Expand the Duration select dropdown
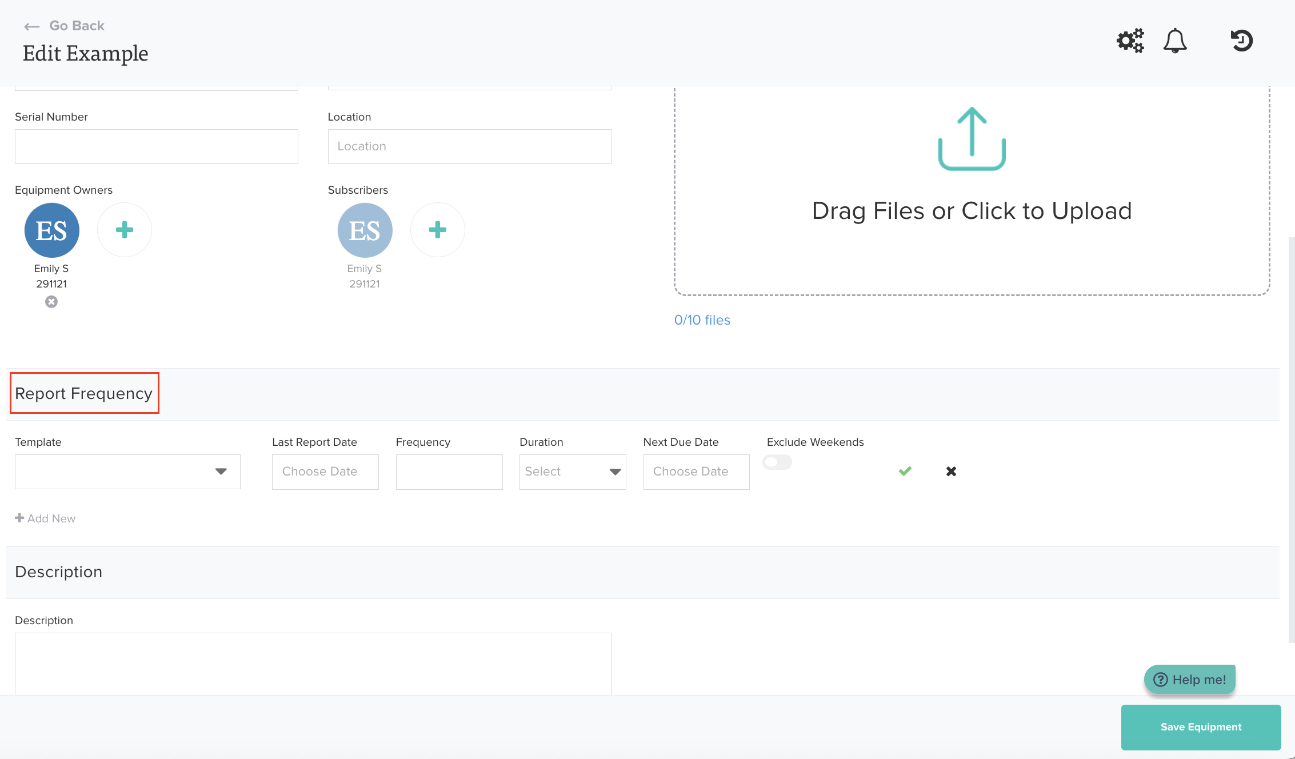Viewport: 1295px width, 759px height. 573,472
